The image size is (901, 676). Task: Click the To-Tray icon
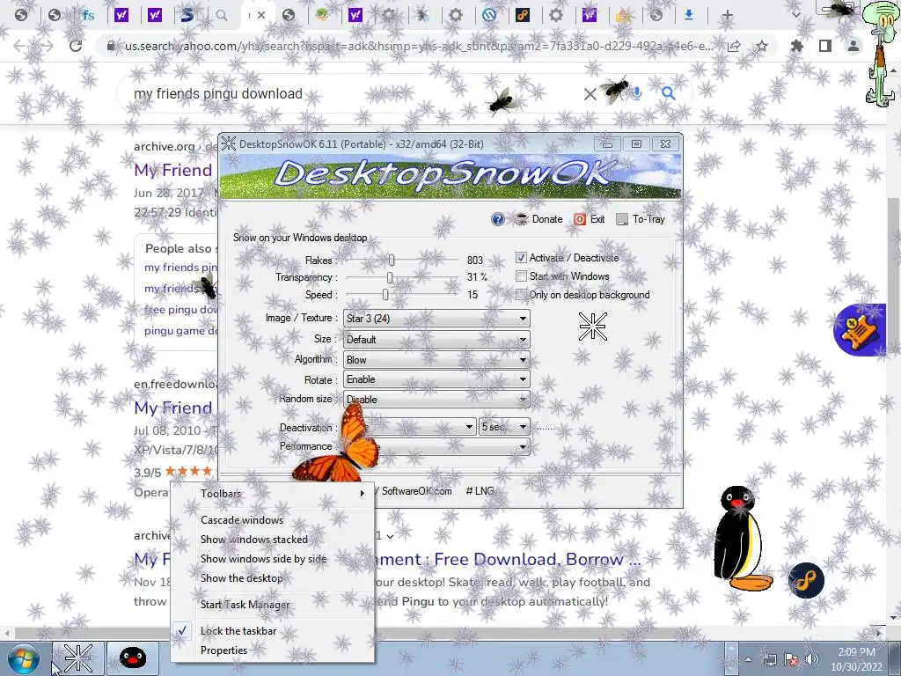[622, 219]
